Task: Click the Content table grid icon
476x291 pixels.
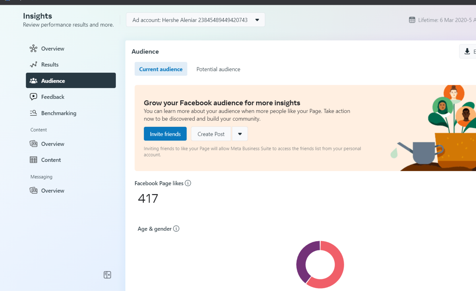Action: pyautogui.click(x=33, y=160)
